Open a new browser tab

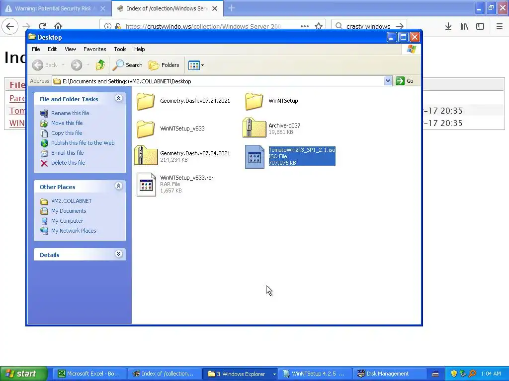click(232, 8)
